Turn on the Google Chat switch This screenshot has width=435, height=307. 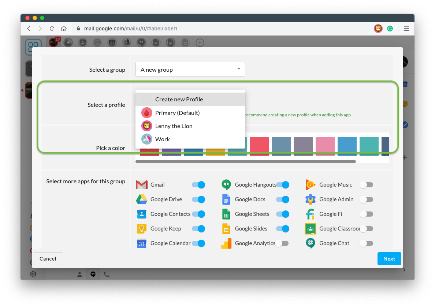pos(367,243)
